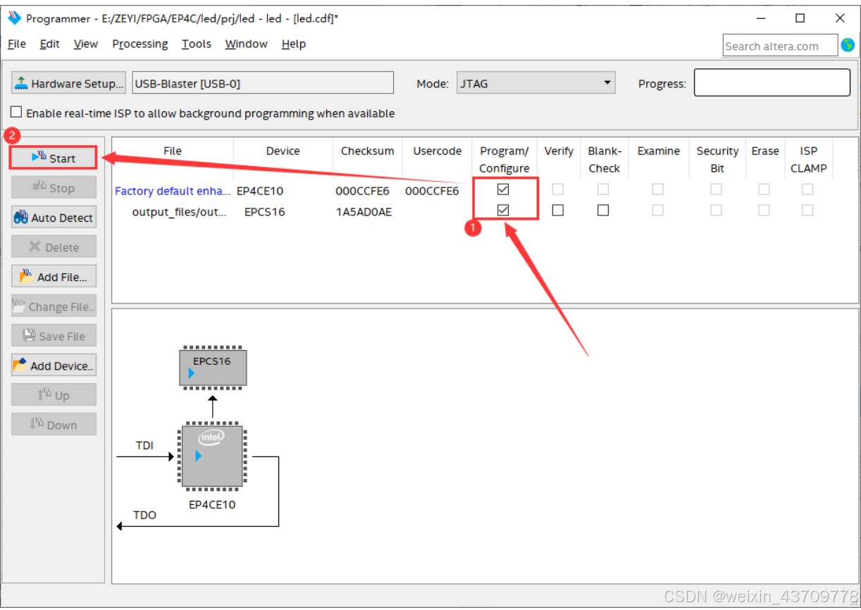This screenshot has height=610, width=861.
Task: Run Auto Detect for devices
Action: point(54,218)
